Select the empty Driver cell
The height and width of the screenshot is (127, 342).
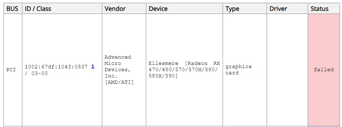tap(288, 70)
